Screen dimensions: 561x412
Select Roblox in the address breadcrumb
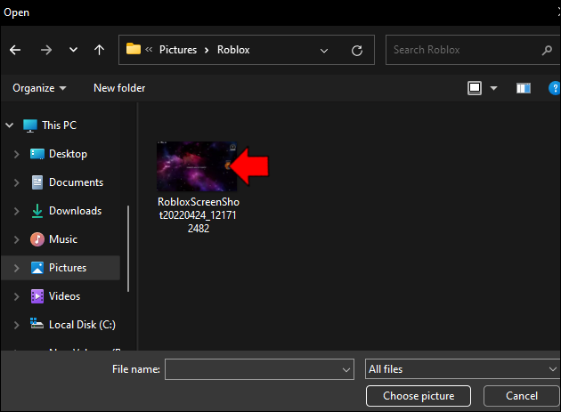(x=233, y=50)
